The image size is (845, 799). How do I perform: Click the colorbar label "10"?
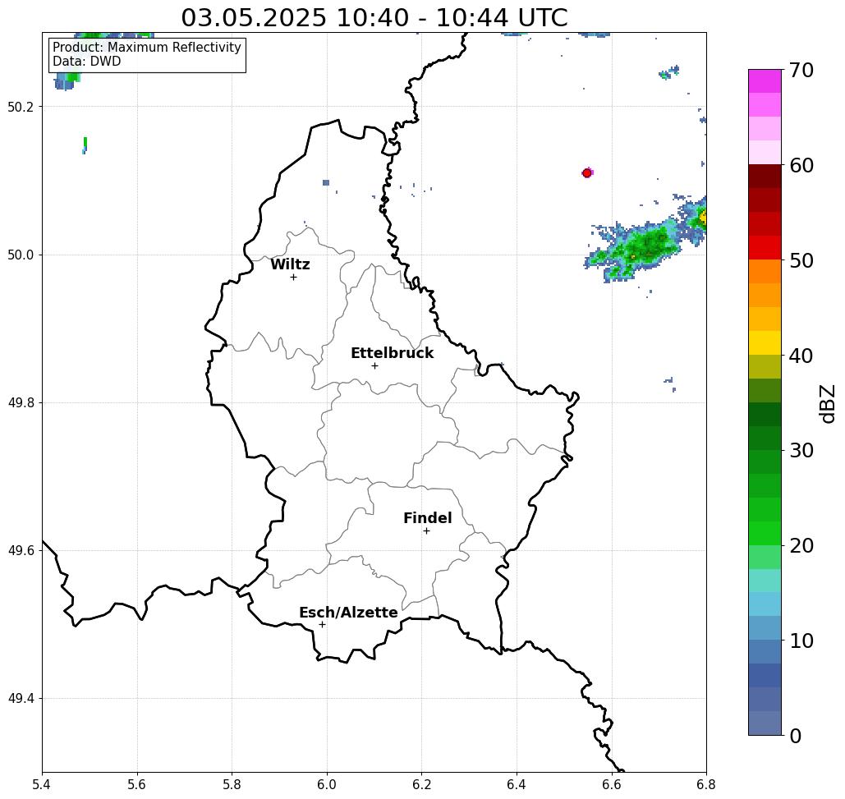801,641
